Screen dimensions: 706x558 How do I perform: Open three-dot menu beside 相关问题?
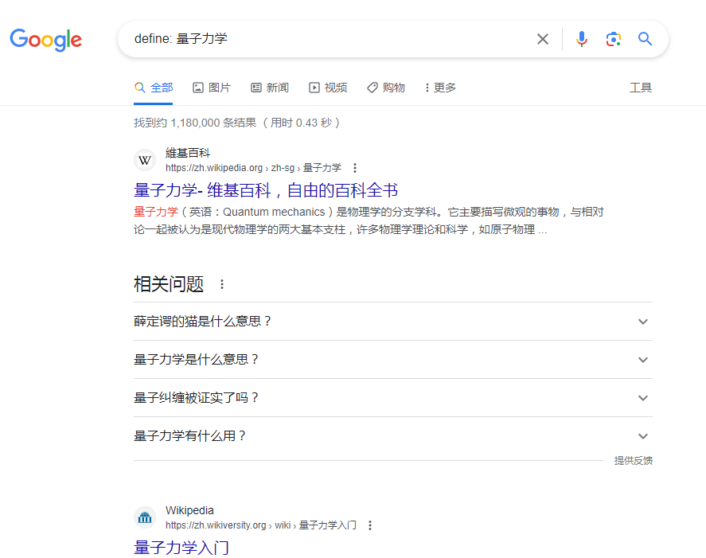click(222, 284)
